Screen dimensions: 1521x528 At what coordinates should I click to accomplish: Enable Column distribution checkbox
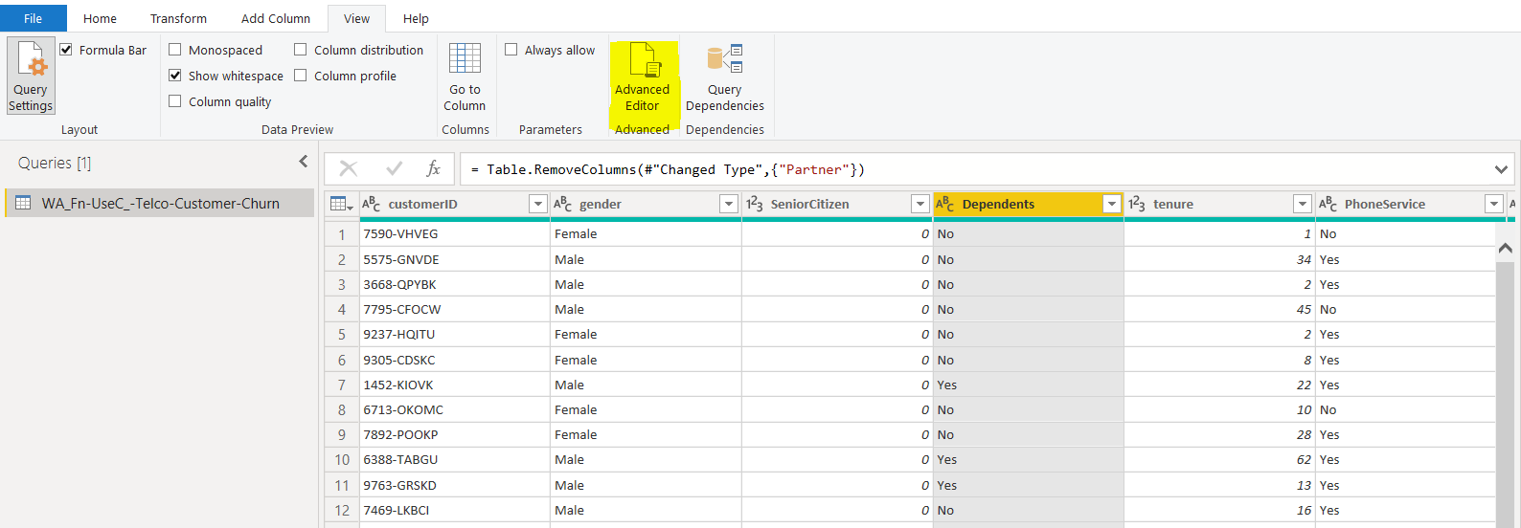pyautogui.click(x=301, y=50)
